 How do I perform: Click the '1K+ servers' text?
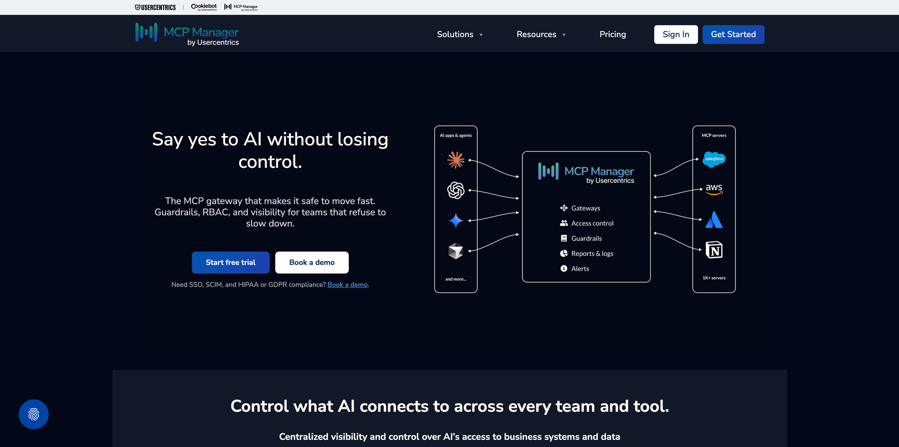click(714, 278)
